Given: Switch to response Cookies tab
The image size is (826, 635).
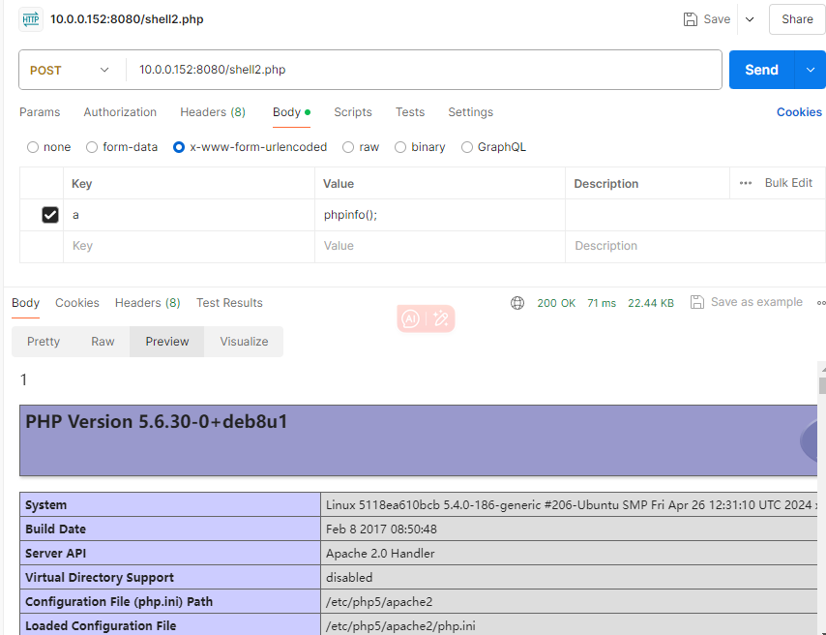Looking at the screenshot, I should point(77,303).
